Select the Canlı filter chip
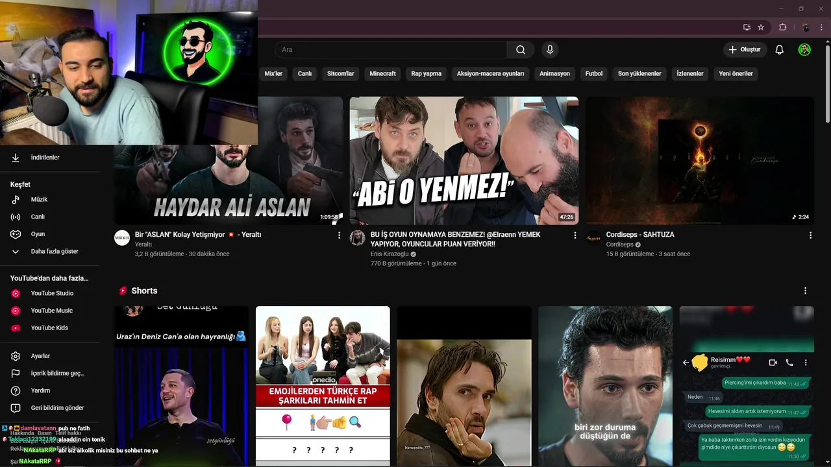The image size is (831, 467). tap(305, 74)
